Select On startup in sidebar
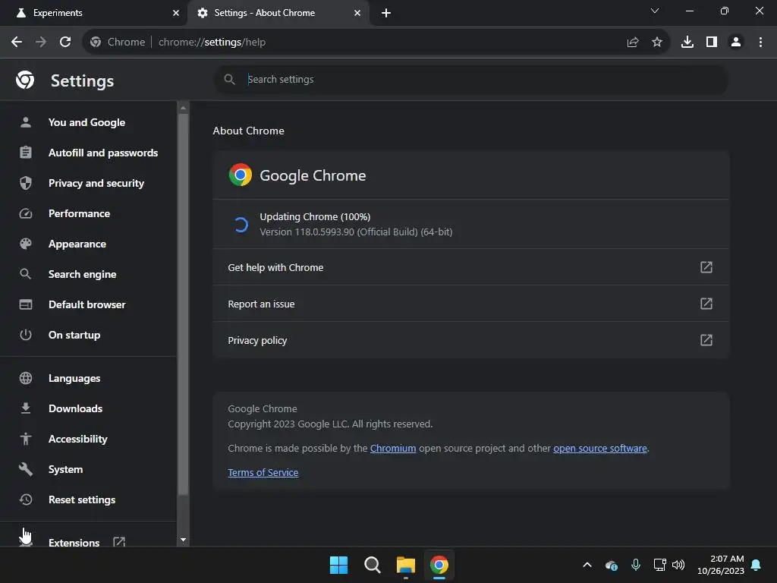Screen dimensions: 777x583 click(x=87, y=335)
